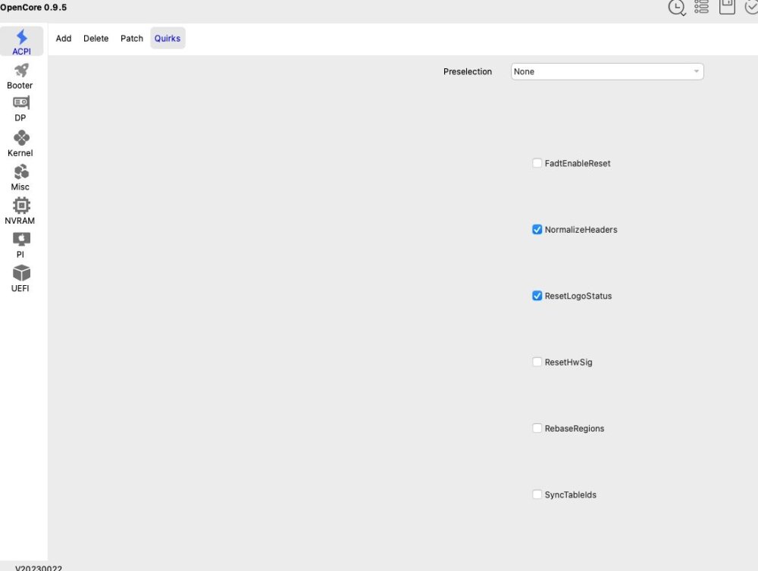Viewport: 758px width, 571px height.
Task: Click the save disk icon
Action: click(x=727, y=7)
